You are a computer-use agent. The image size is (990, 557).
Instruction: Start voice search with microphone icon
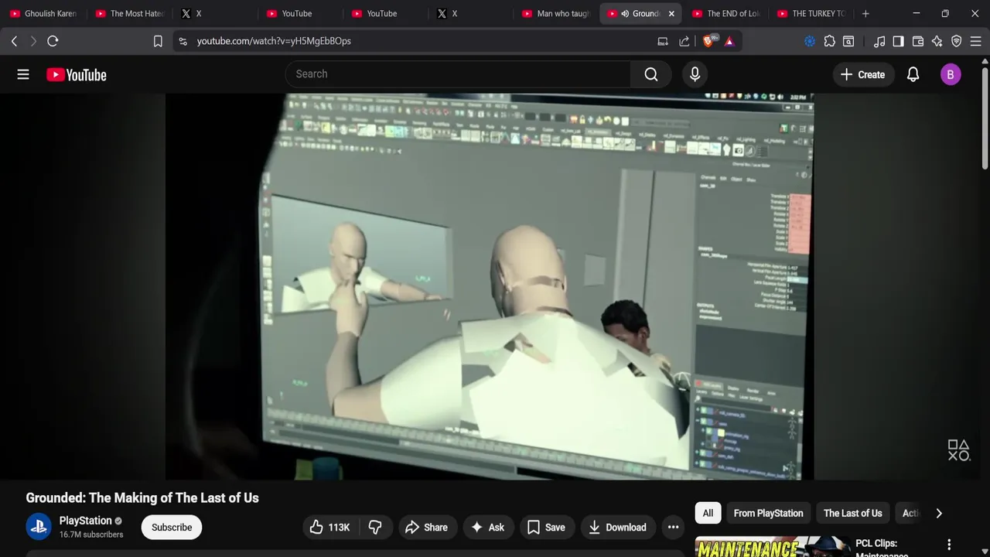[x=695, y=74]
